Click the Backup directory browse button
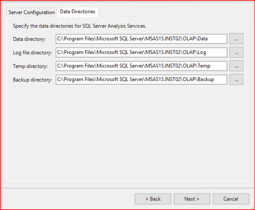The image size is (255, 210). click(x=236, y=80)
